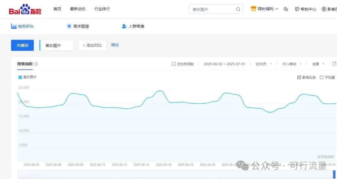Select the 搜索指数 tab

[25, 64]
